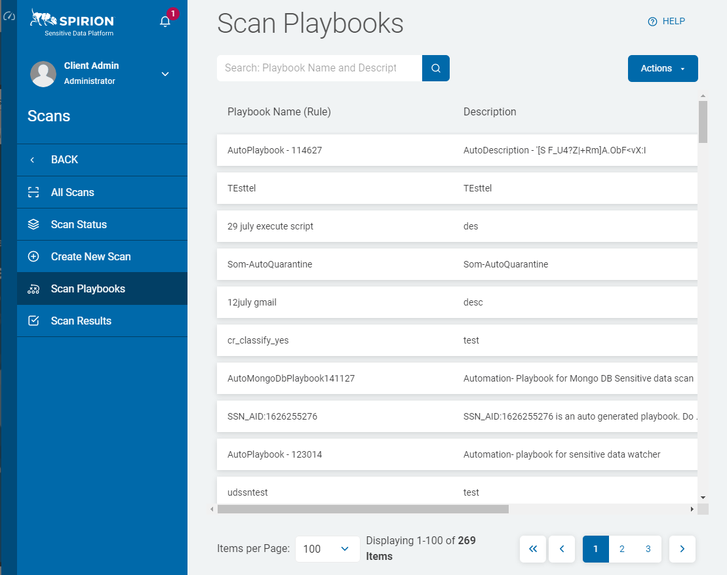Click the All Scans icon
Screen dimensions: 727x575
[33, 192]
